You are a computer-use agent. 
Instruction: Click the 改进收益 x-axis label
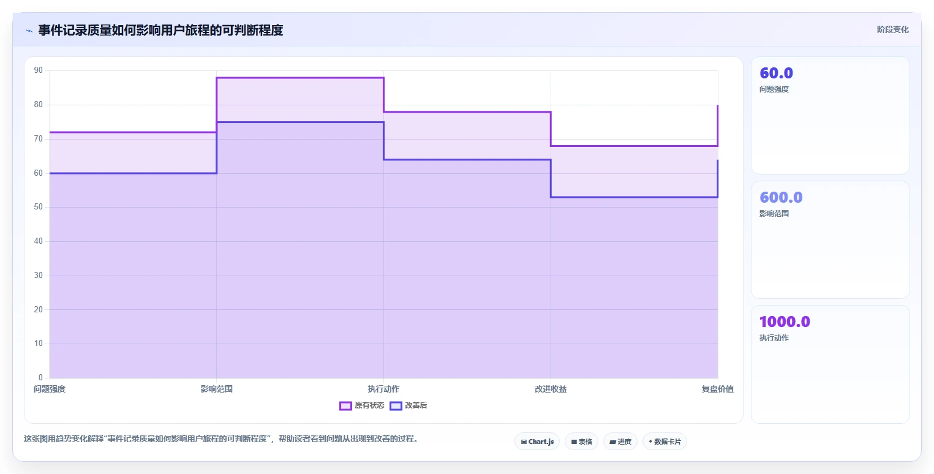pos(551,389)
